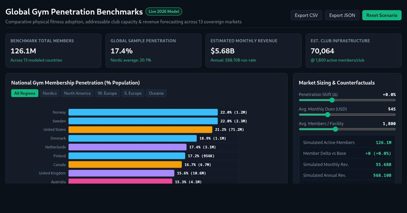Select the Canada orange bar
The image size is (407, 213).
click(x=125, y=165)
